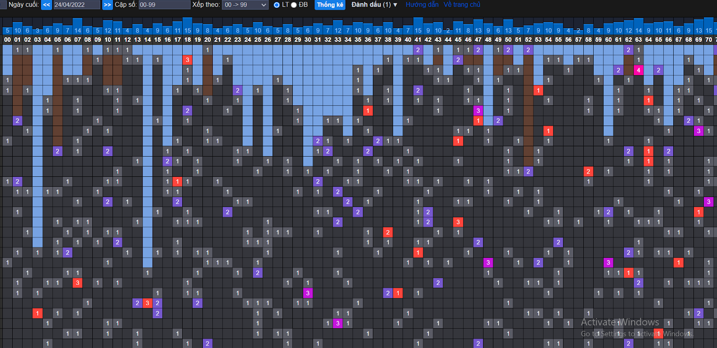Open the Về trang chủ link
717x348 pixels.
462,5
